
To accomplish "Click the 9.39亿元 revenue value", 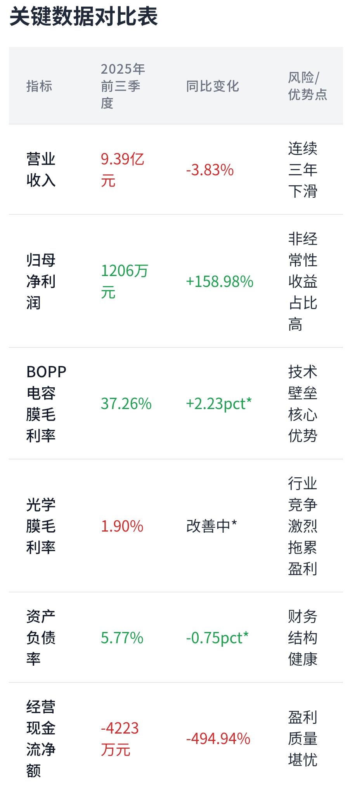I will 123,170.
